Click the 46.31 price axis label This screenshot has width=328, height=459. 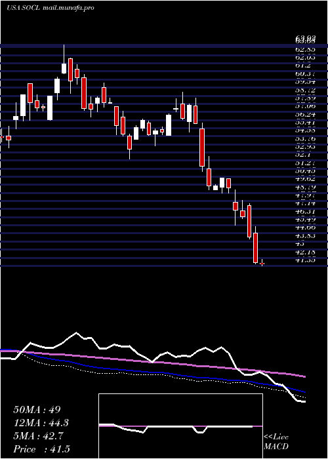click(305, 212)
